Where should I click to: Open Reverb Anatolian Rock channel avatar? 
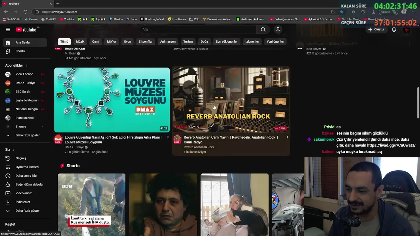[178, 139]
